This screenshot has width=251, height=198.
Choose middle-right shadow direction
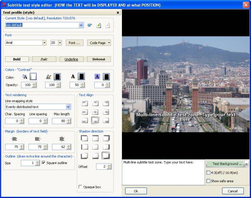click(106, 147)
